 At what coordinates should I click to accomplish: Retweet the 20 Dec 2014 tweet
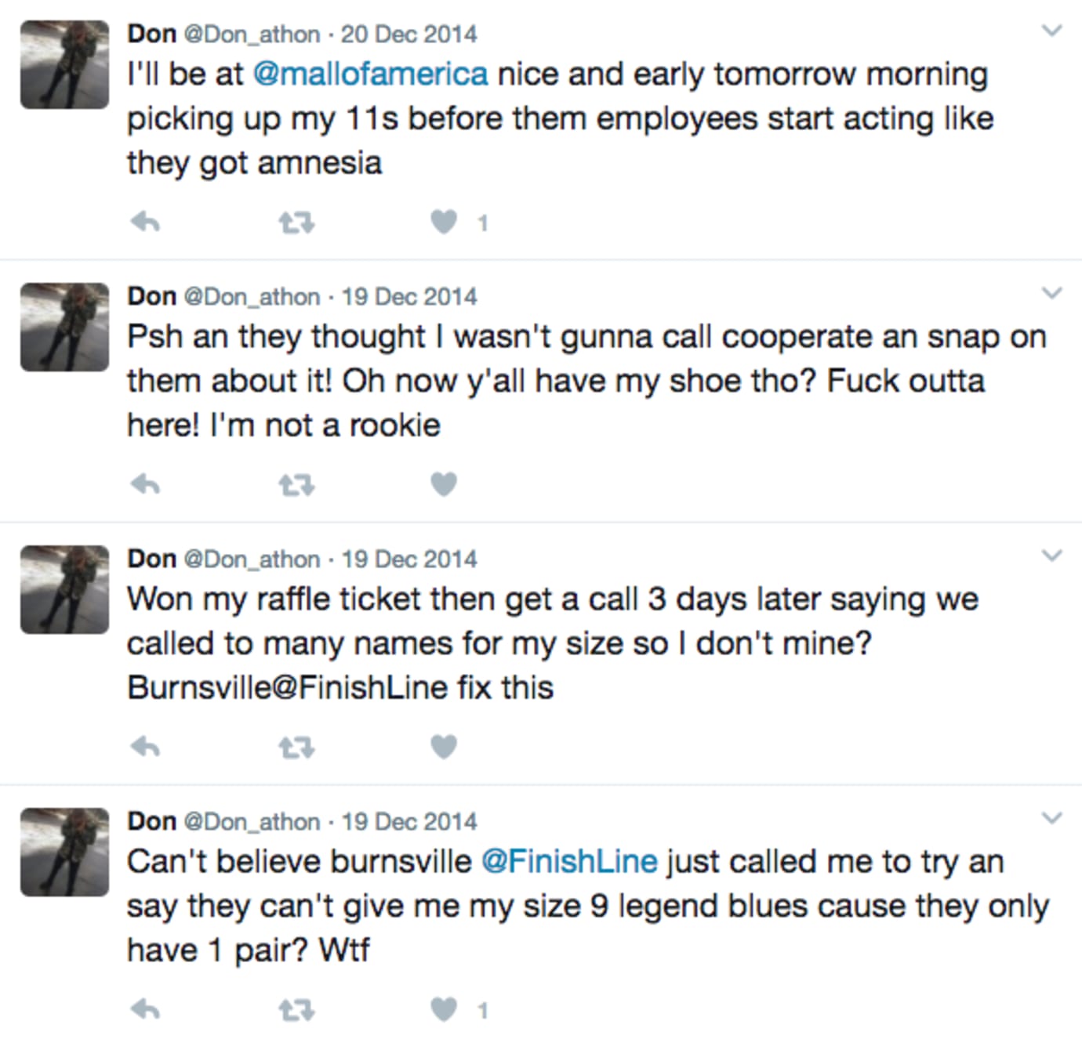(x=296, y=224)
